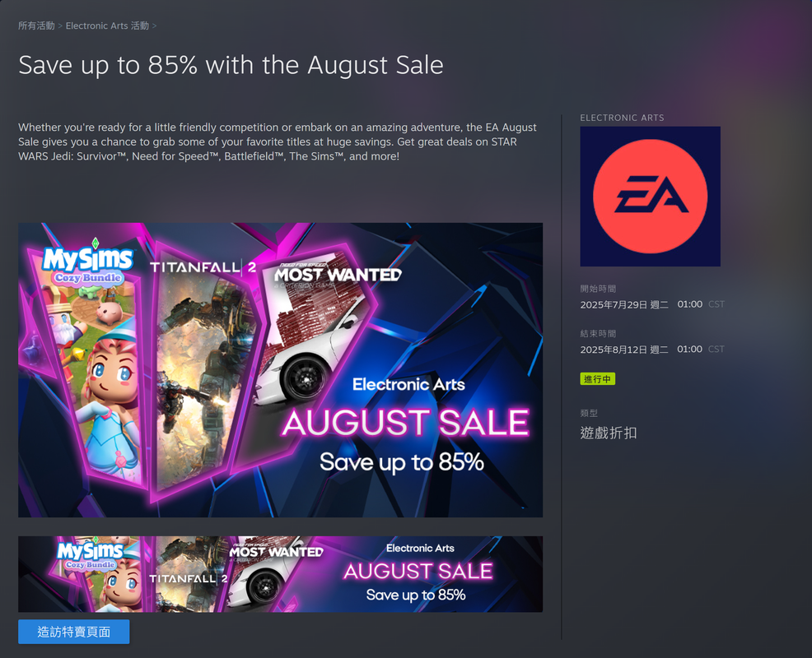This screenshot has width=812, height=658.
Task: Click the Titanfall 2 logo in small banner
Action: point(189,579)
